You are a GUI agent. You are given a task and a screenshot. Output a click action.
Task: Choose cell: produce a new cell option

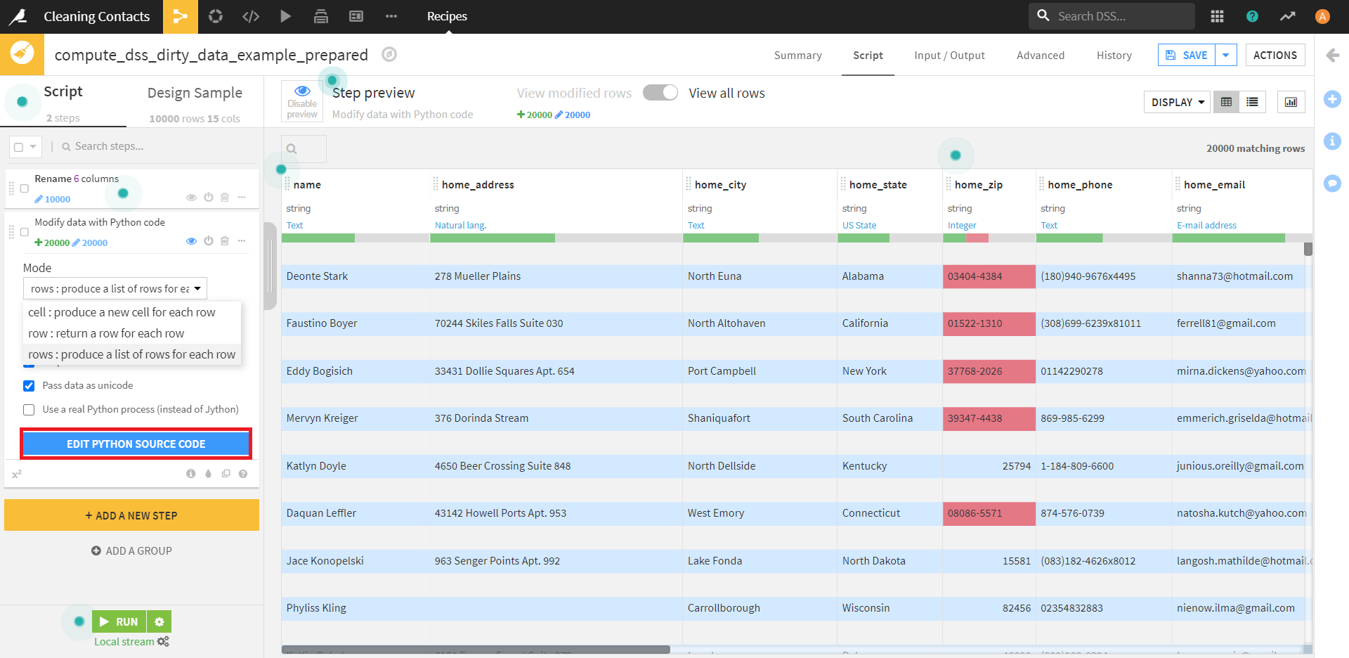click(132, 312)
